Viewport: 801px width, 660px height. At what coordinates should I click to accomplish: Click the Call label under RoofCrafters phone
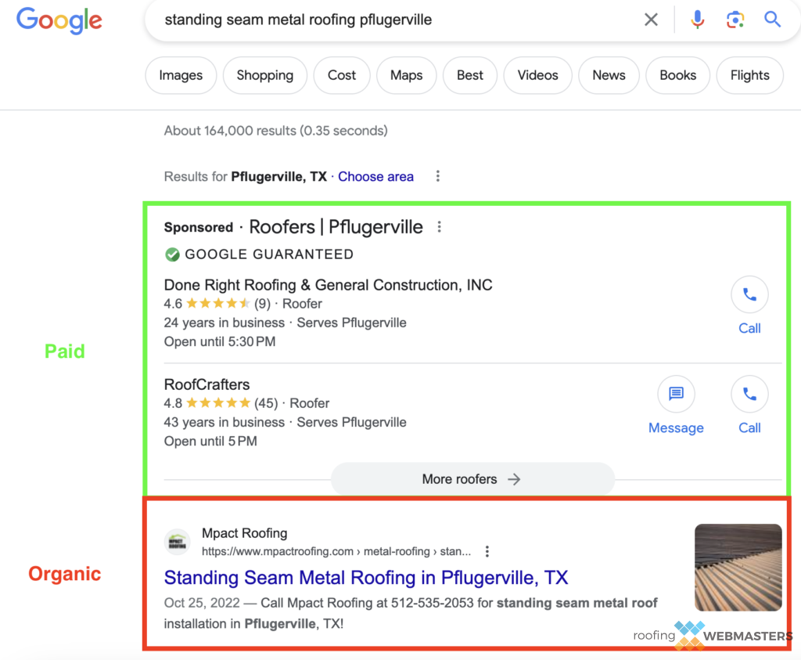749,428
